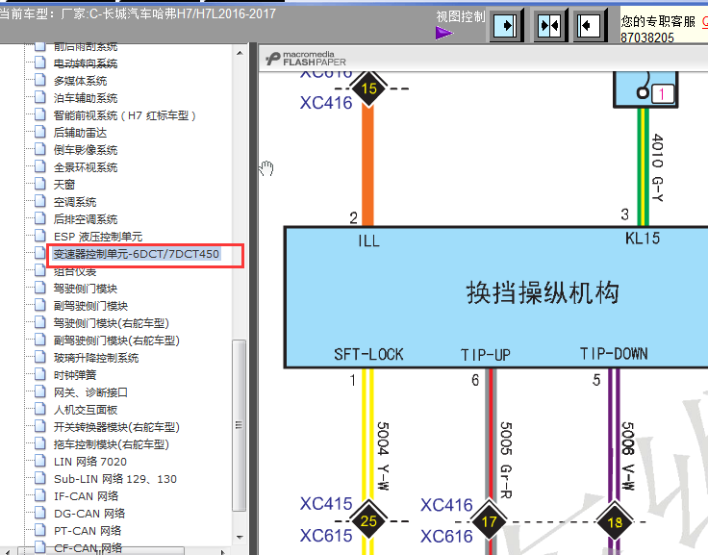This screenshot has width=708, height=555.
Task: Click the TIP-DOWN pin label
Action: pos(614,354)
